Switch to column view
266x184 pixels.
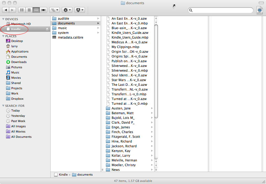(36, 10)
